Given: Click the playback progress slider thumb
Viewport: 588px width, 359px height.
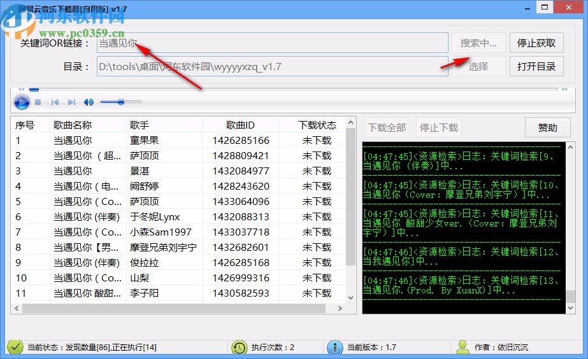Looking at the screenshot, I should (34, 89).
